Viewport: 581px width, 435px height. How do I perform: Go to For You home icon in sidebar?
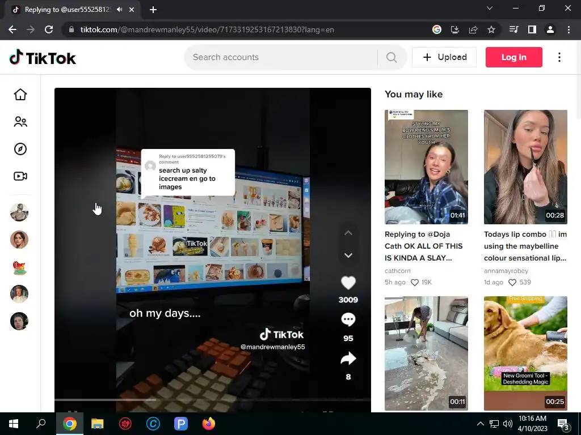(20, 95)
